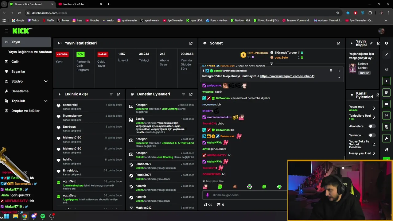Open Chrome from the Windows taskbar
Image resolution: width=393 pixels, height=221 pixels.
coord(25,216)
